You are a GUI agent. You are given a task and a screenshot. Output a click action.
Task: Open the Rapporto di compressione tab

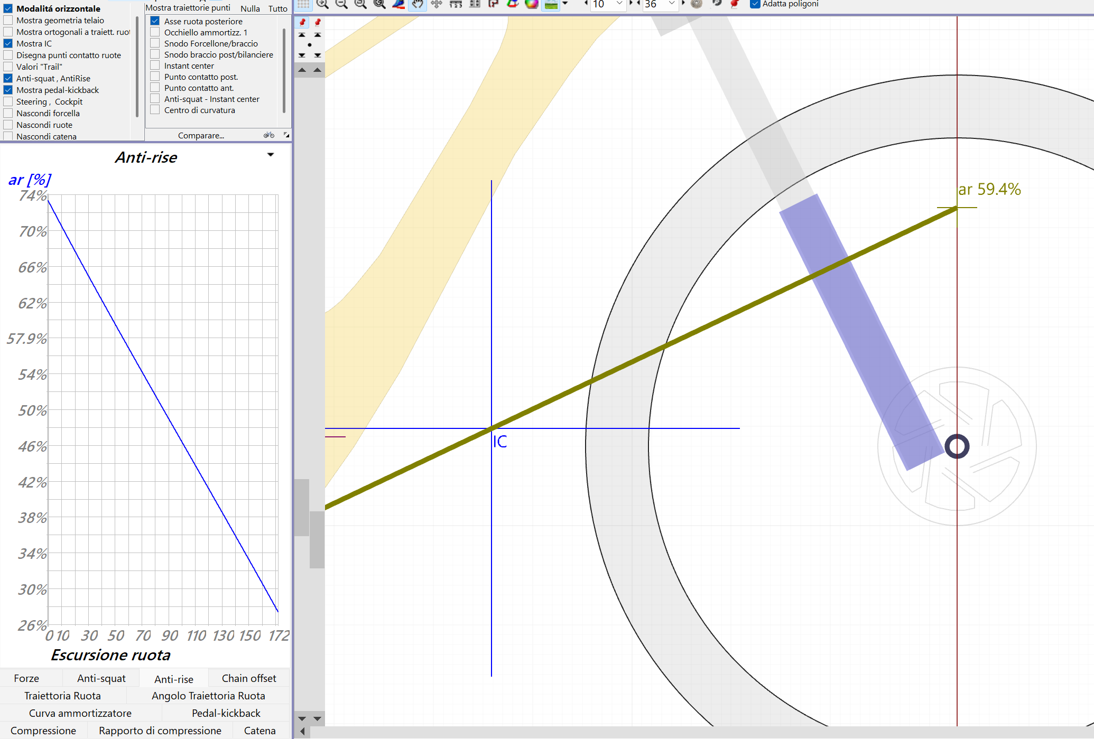(x=160, y=731)
